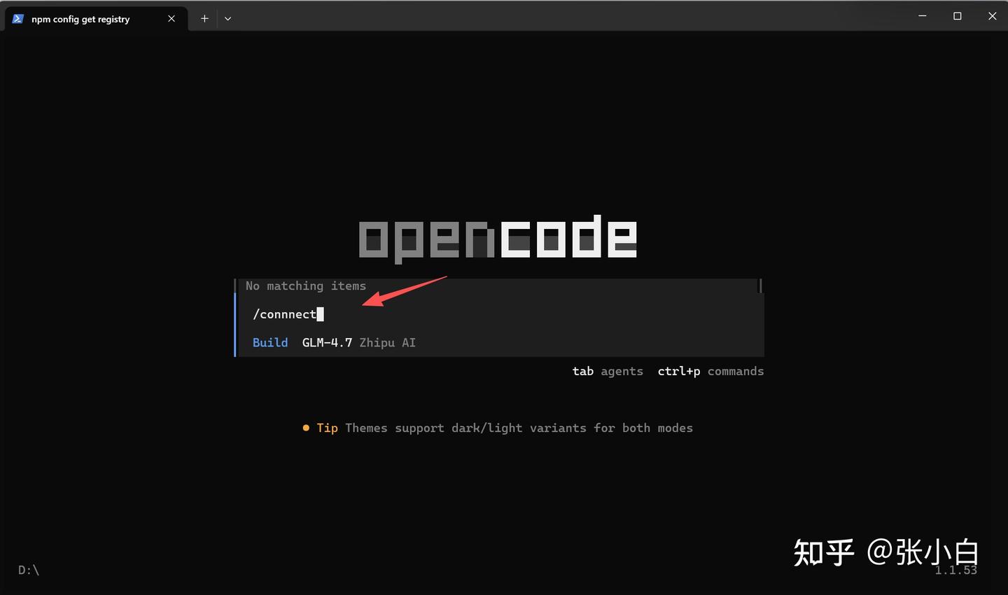Click the orange Tip label

327,428
